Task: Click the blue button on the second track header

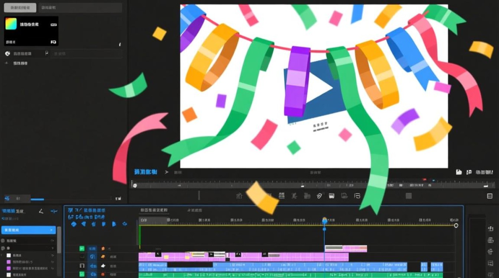Action: [x=92, y=257]
